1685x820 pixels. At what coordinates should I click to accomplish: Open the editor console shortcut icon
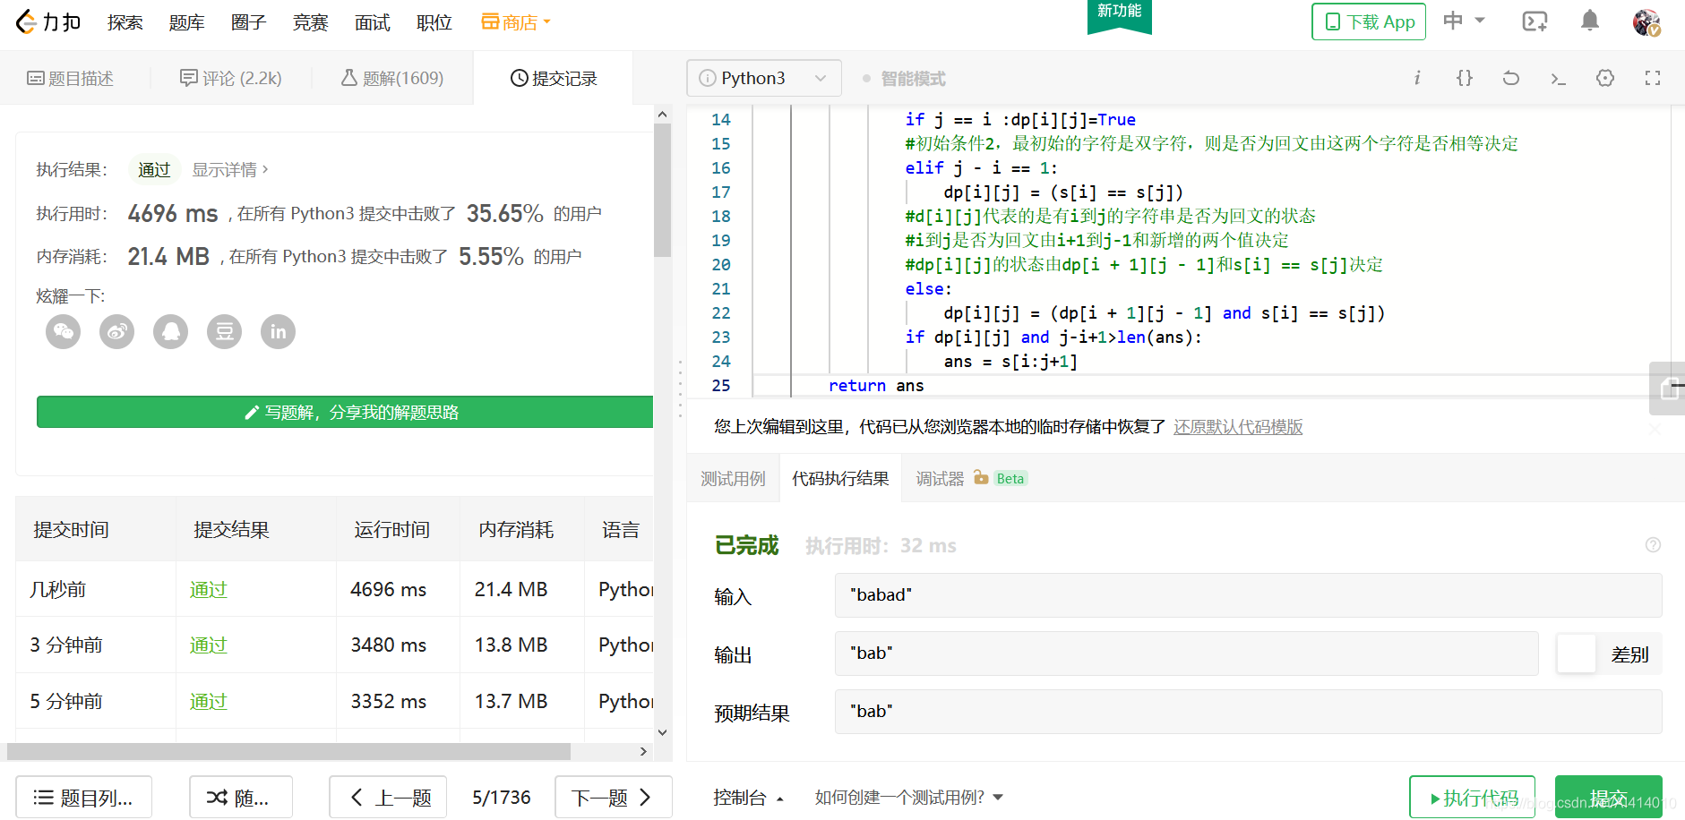point(1559,79)
